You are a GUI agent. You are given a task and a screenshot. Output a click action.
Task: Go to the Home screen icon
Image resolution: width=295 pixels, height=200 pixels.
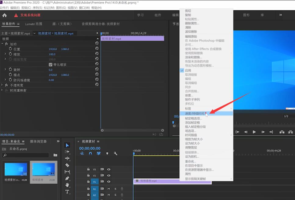[5, 15]
